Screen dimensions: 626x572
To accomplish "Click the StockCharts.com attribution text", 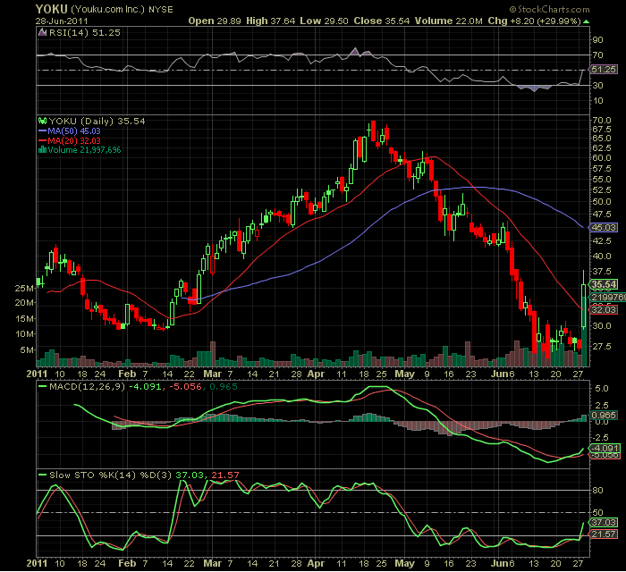I will (x=550, y=9).
